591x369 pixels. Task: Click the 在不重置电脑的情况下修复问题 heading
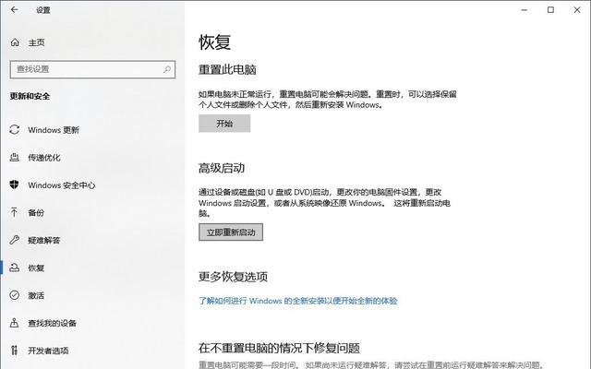pyautogui.click(x=279, y=348)
